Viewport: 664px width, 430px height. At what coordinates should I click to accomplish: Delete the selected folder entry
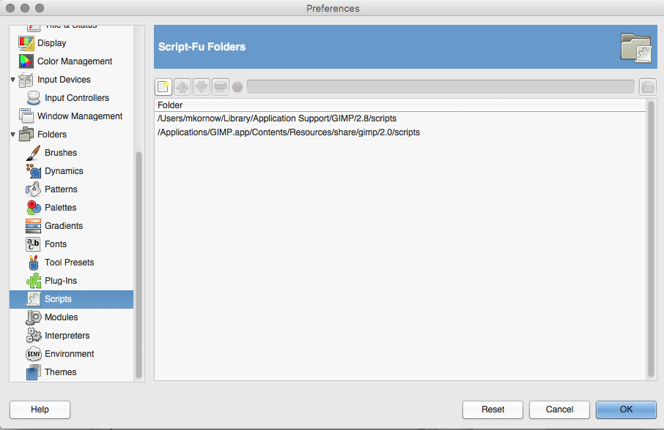click(221, 87)
